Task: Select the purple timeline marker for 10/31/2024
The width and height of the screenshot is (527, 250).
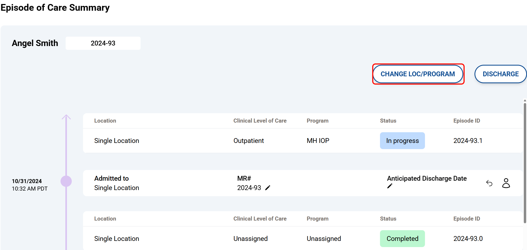Action: (x=66, y=181)
